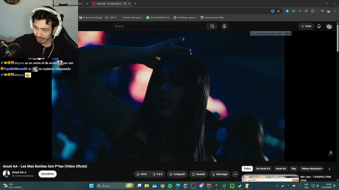Click the YouTube search magnifier button
Image resolution: width=339 pixels, height=190 pixels.
pos(212,26)
